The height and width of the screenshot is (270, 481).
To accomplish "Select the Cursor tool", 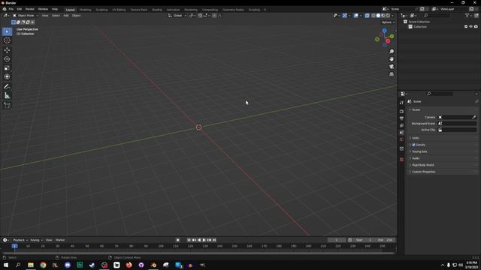I will click(x=7, y=40).
